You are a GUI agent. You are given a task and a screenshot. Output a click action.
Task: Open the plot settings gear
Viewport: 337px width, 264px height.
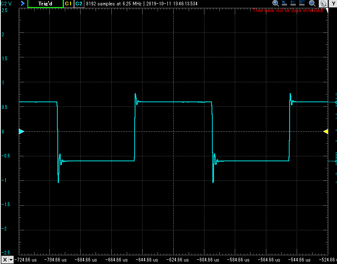pos(323,3)
